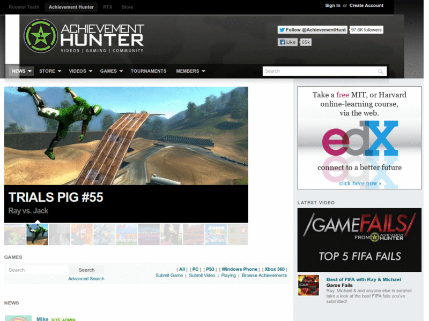Click the Sign In link

(332, 5)
